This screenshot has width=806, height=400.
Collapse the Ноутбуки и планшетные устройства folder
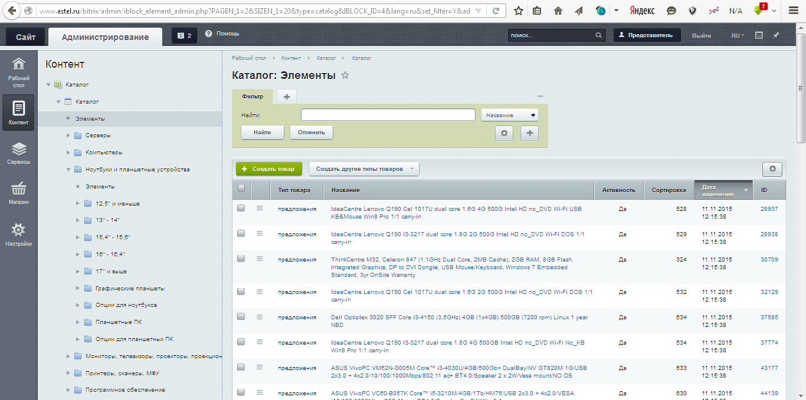(68, 170)
